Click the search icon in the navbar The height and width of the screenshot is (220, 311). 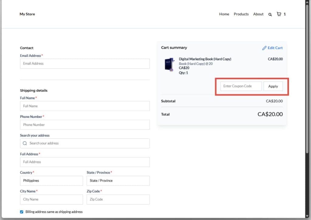point(270,14)
